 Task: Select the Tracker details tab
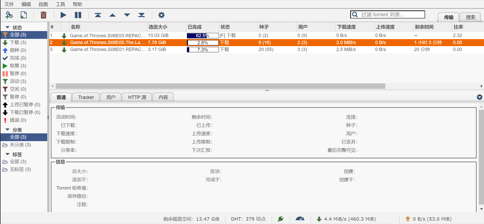(86, 97)
